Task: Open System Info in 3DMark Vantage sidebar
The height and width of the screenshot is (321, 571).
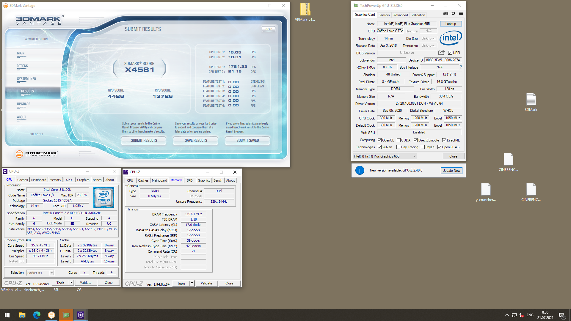Action: [x=26, y=79]
